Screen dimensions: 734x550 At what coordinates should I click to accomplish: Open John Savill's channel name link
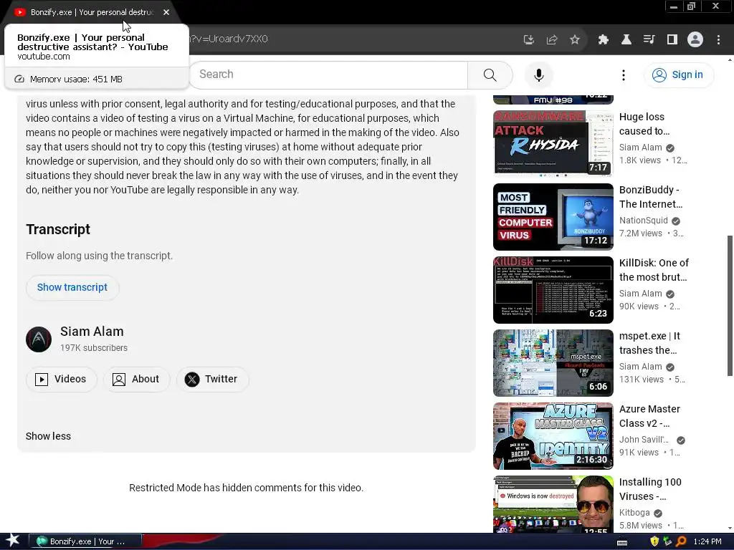pyautogui.click(x=644, y=440)
